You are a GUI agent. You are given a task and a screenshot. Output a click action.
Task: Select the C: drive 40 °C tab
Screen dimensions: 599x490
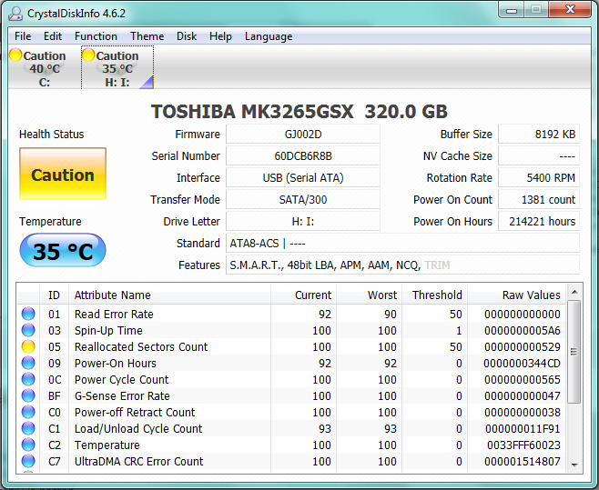point(44,67)
